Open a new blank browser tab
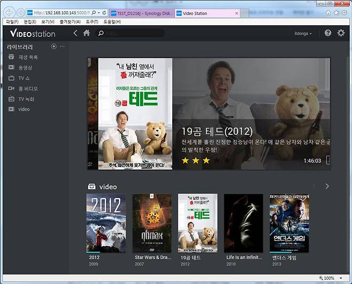This screenshot has width=352, height=284. (x=244, y=13)
